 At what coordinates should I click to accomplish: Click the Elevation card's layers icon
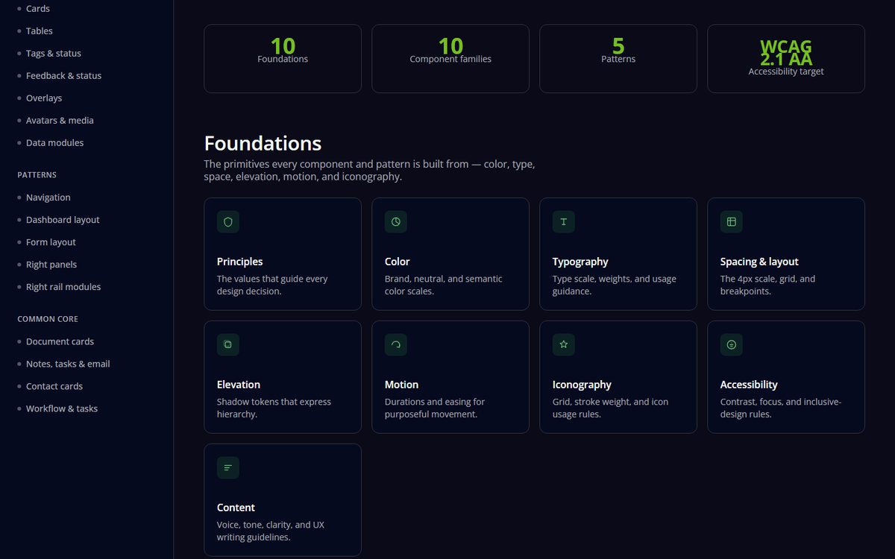click(228, 345)
